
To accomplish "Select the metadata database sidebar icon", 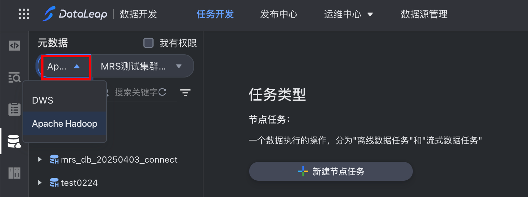I will coord(14,141).
